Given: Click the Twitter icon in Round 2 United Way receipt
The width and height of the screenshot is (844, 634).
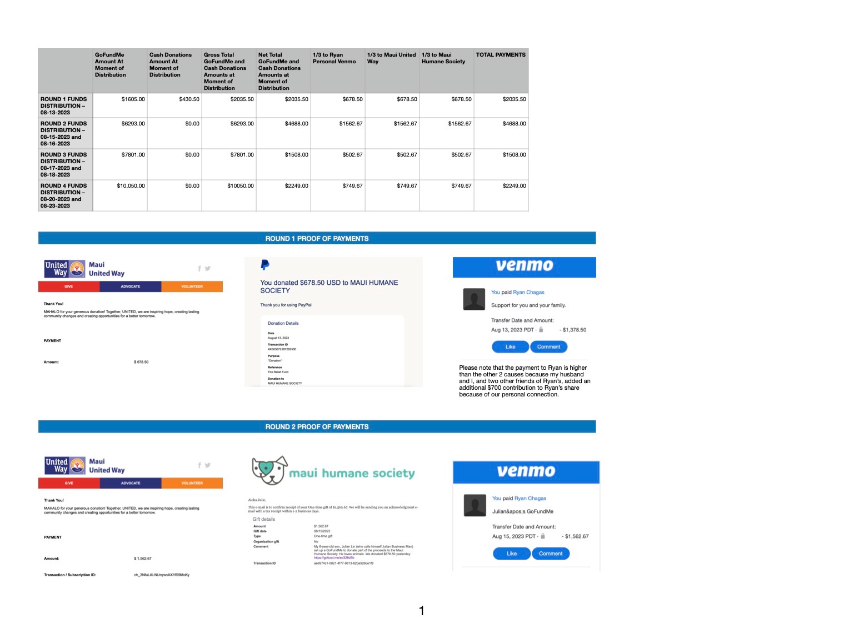Looking at the screenshot, I should point(207,465).
